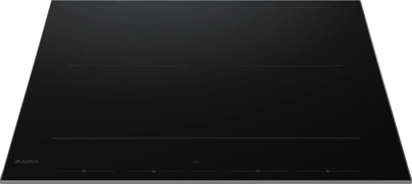Tap the short slider line below power icon
412x184 pixels.
(x=206, y=171)
